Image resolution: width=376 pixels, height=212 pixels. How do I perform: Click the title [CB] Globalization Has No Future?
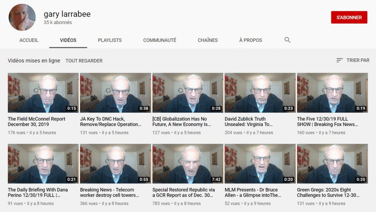[x=182, y=121]
